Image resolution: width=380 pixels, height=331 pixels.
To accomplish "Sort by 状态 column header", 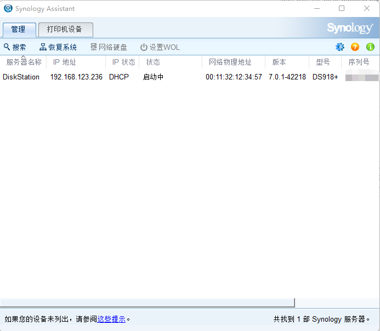I will pyautogui.click(x=171, y=62).
